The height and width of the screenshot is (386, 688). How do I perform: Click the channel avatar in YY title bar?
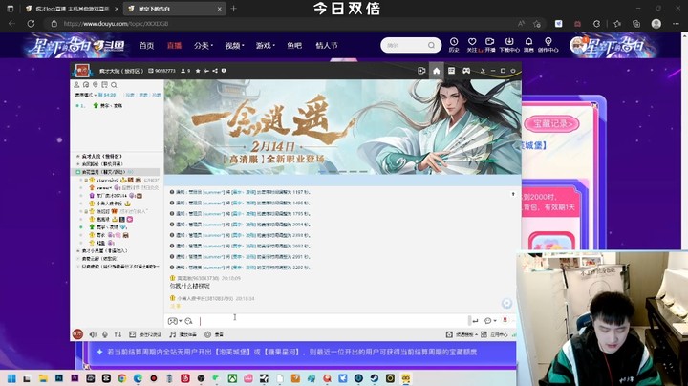click(82, 70)
